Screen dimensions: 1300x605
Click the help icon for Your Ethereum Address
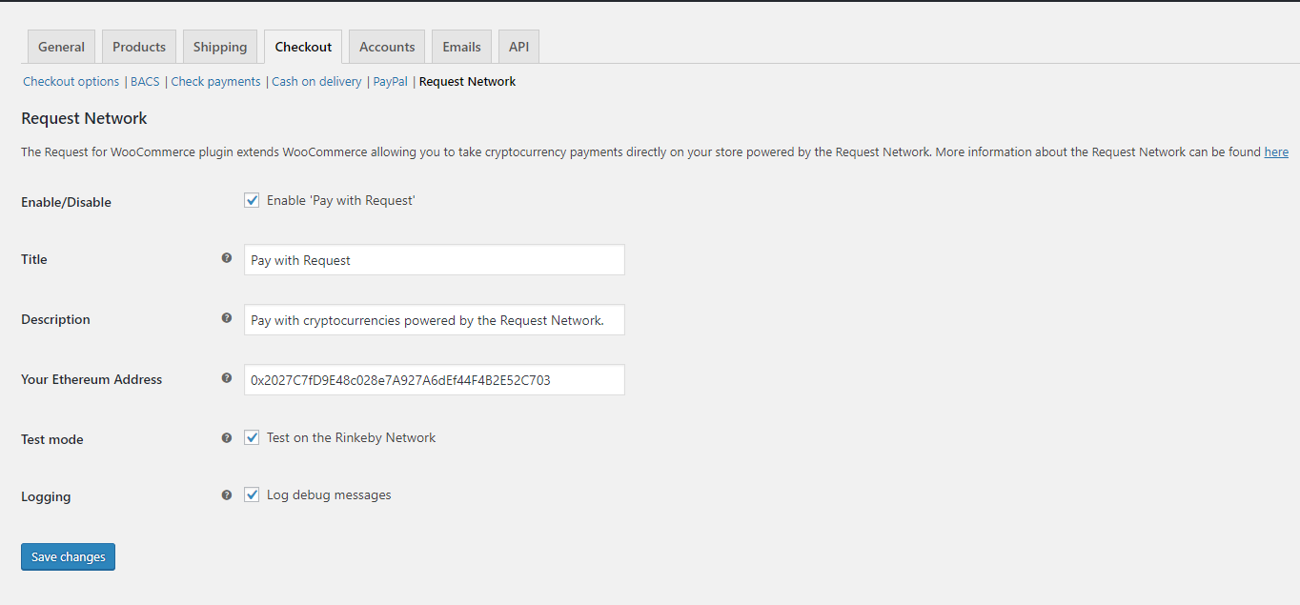(x=227, y=378)
